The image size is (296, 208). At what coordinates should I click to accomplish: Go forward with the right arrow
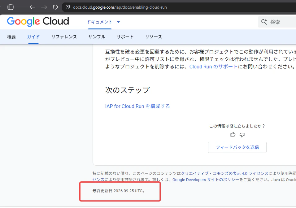[x=44, y=7]
